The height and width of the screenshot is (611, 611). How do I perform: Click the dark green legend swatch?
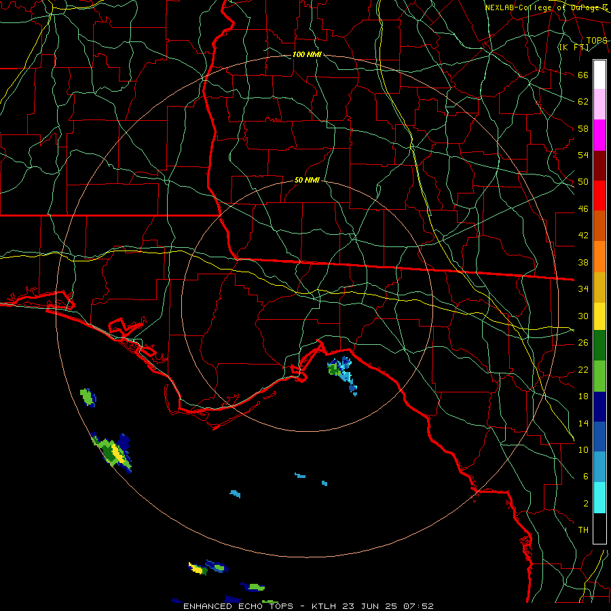click(599, 346)
